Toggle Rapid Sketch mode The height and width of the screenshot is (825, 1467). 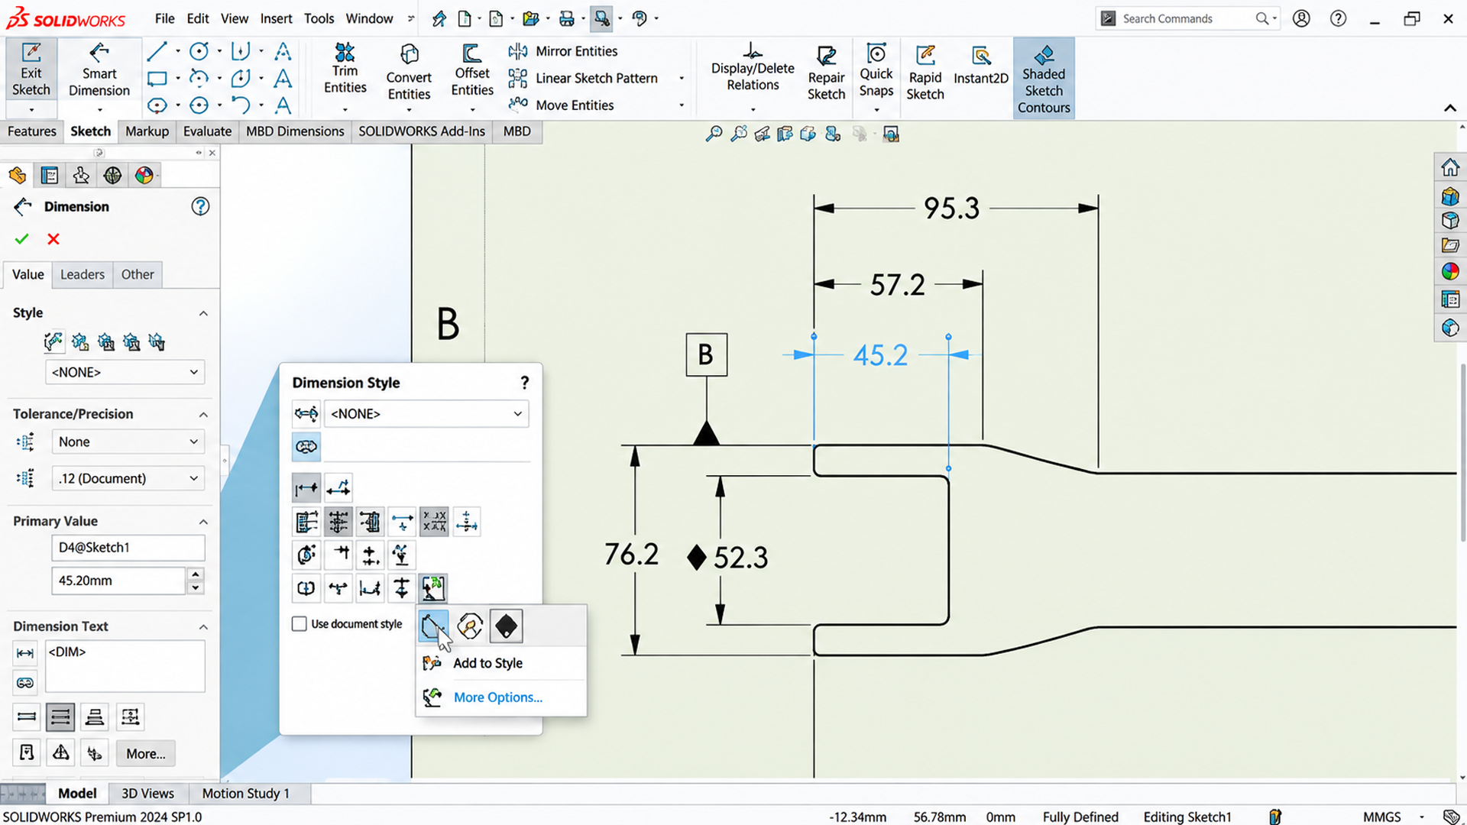point(925,73)
